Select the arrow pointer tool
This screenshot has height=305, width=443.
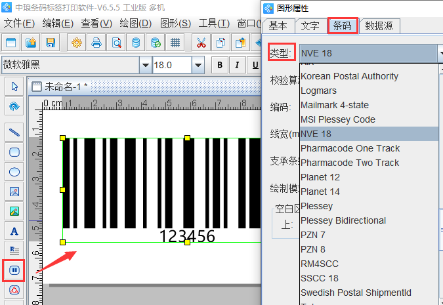click(x=14, y=87)
